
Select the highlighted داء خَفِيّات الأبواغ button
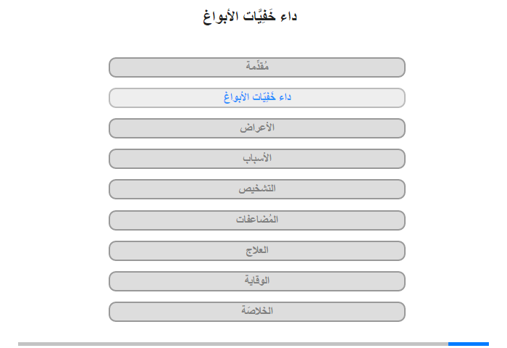(256, 98)
